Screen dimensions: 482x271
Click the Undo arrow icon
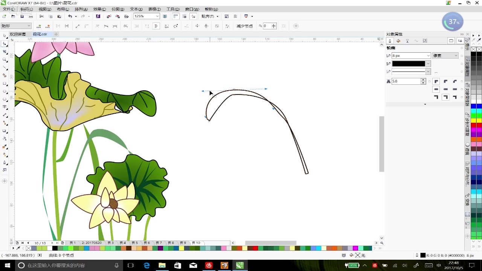[x=70, y=17]
